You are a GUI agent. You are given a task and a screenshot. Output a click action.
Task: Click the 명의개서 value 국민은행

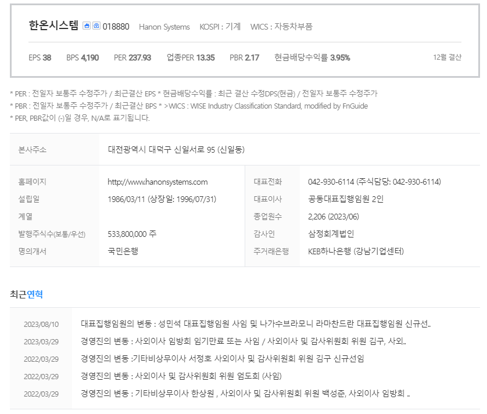pos(123,251)
